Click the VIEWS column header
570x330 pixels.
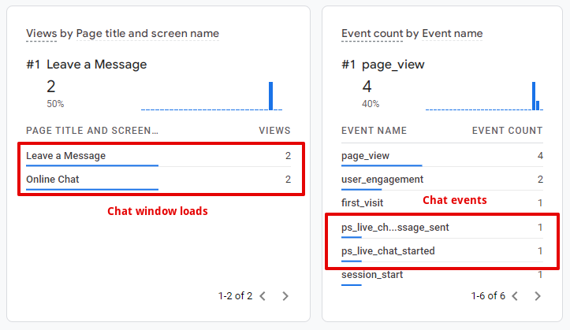274,131
